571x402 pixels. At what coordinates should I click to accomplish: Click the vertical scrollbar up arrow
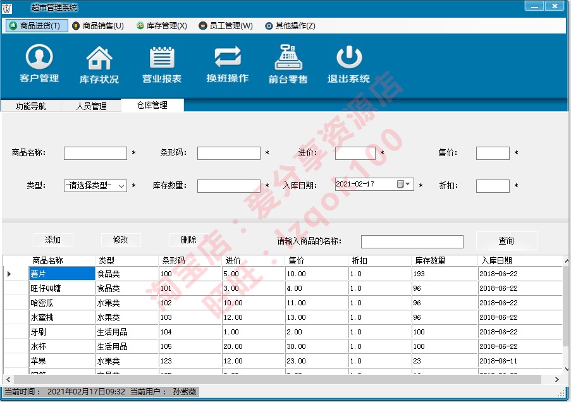(x=567, y=260)
